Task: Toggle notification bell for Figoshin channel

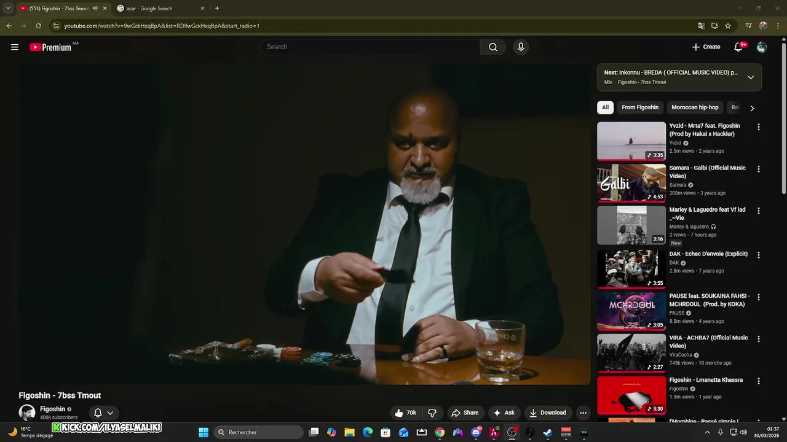Action: click(x=103, y=413)
